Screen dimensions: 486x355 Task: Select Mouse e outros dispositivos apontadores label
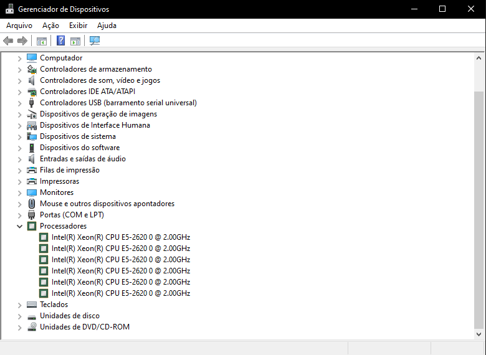point(107,204)
